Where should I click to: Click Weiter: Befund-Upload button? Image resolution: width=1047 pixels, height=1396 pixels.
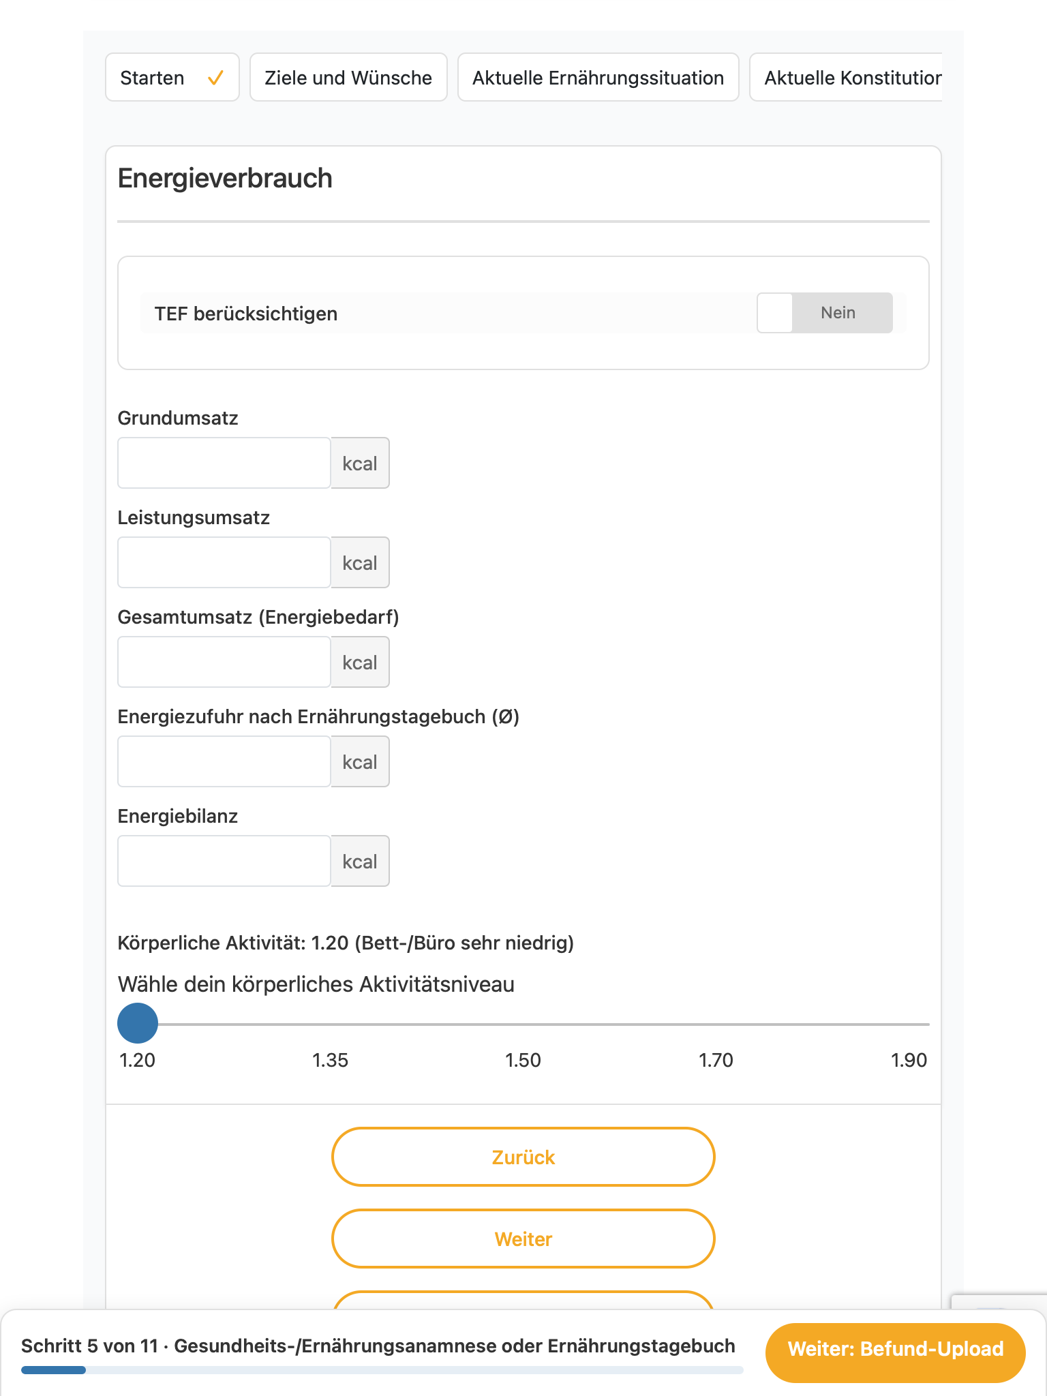(x=895, y=1349)
